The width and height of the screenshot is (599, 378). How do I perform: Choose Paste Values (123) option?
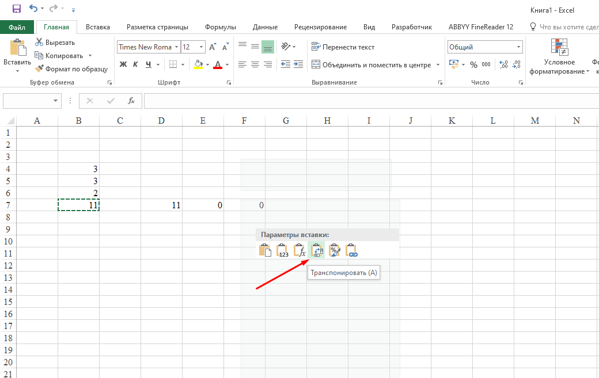[282, 251]
